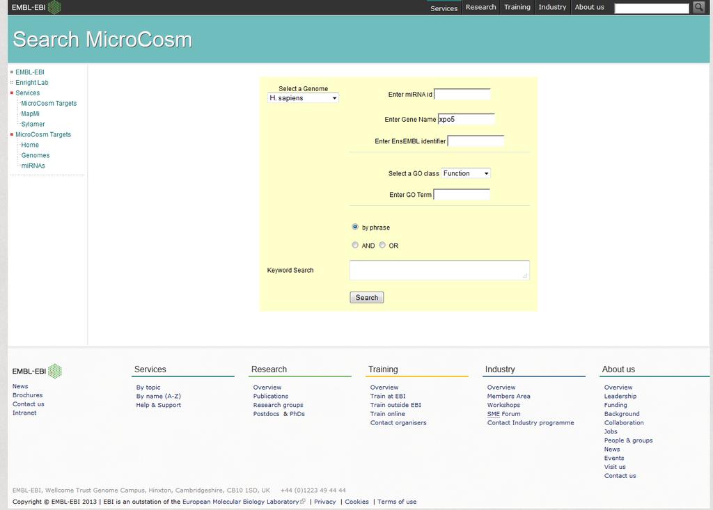
Task: Open EMBL-EBI link in sidebar
Action: [x=29, y=72]
